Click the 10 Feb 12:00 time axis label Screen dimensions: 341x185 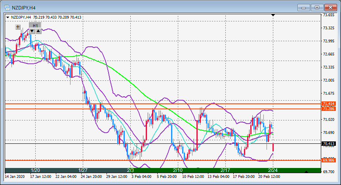click(x=193, y=177)
